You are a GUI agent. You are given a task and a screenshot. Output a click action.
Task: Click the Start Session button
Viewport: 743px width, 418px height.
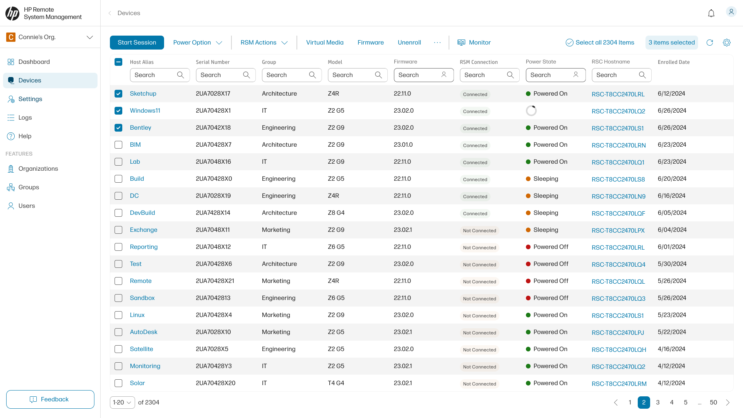pos(137,43)
